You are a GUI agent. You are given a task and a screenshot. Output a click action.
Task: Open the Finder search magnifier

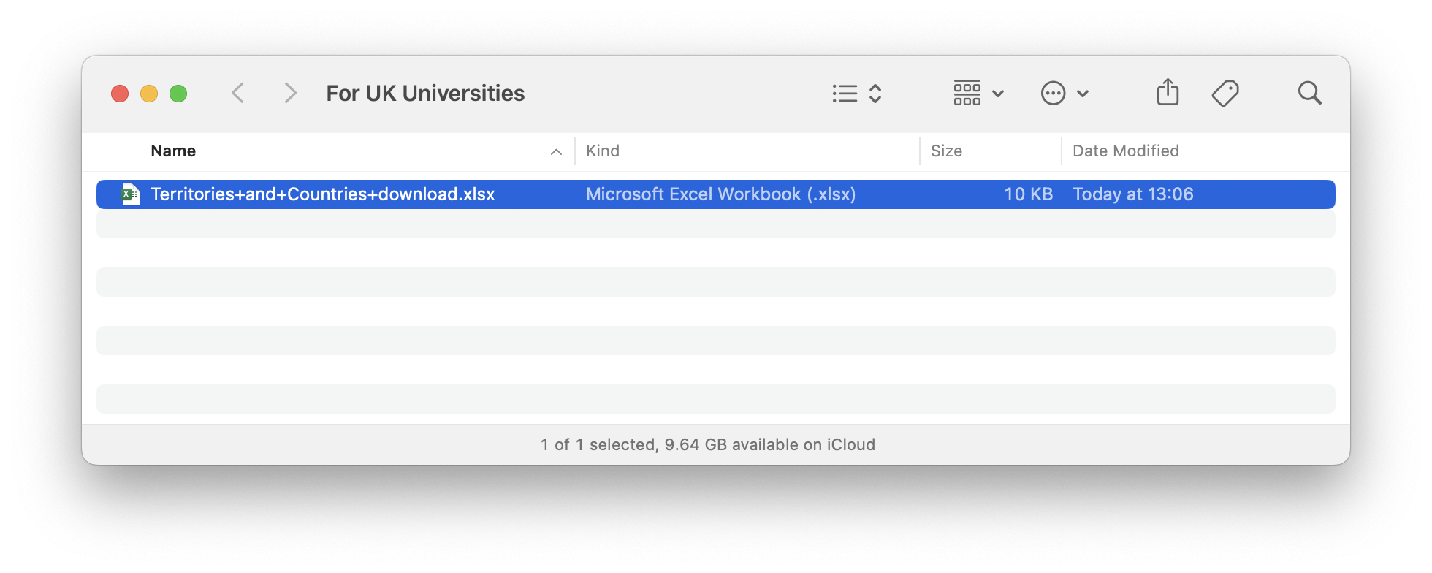(1309, 94)
